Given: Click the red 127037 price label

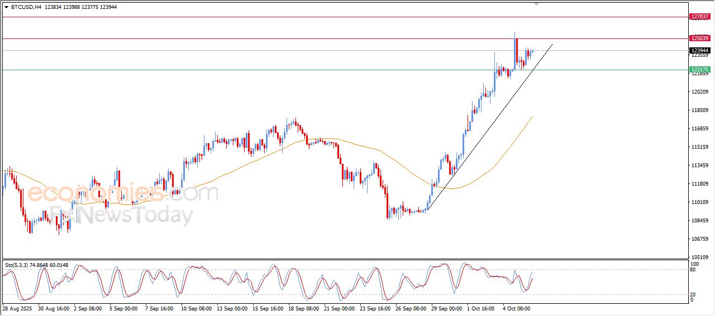Looking at the screenshot, I should coord(700,17).
